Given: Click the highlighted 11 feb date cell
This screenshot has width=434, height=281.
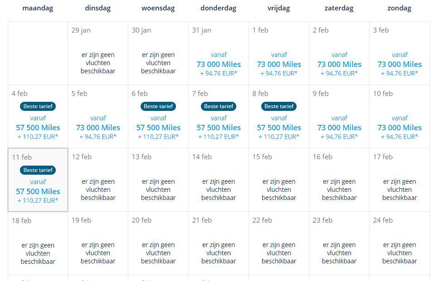Looking at the screenshot, I should [38, 180].
